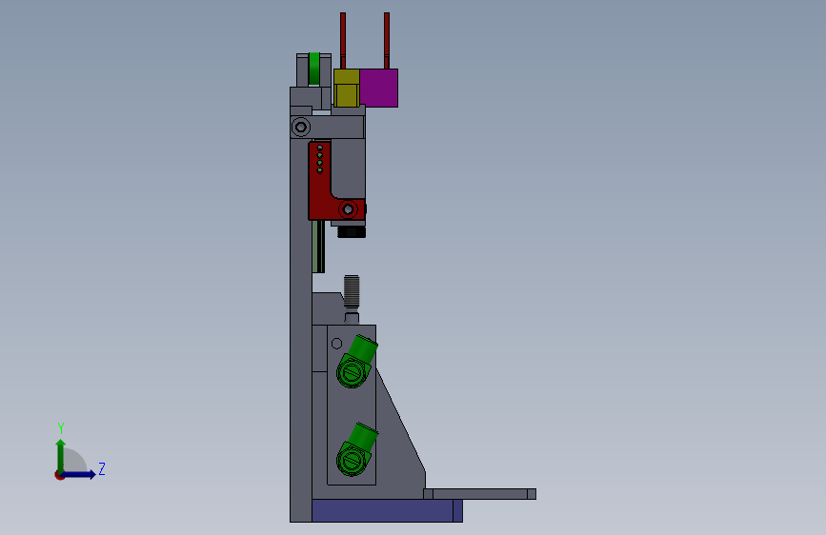Select the horizontal grey plate extending right

click(x=480, y=494)
